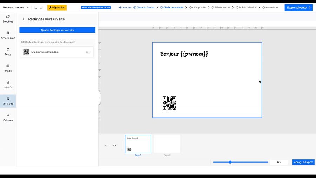316x178 pixels.
Task: Click the Étape suivante button
Action: point(299,7)
